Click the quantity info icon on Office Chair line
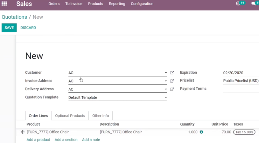This screenshot has height=143, width=259. coord(201,132)
